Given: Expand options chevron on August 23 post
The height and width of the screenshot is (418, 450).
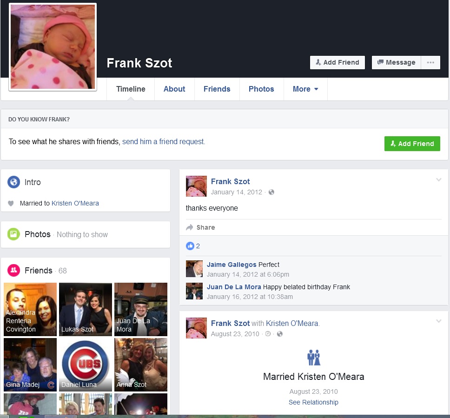Looking at the screenshot, I should pyautogui.click(x=438, y=321).
